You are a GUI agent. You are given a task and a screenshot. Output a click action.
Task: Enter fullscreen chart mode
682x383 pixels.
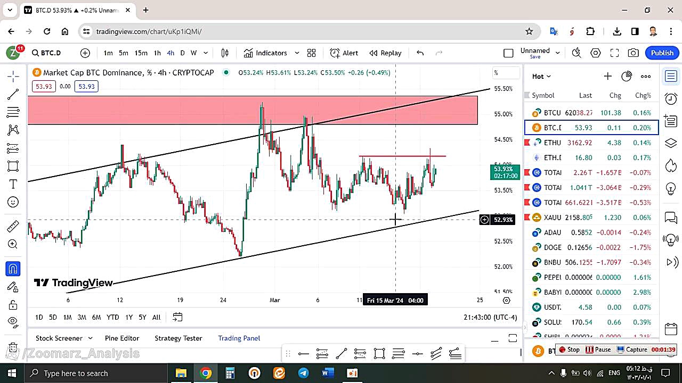pyautogui.click(x=614, y=53)
